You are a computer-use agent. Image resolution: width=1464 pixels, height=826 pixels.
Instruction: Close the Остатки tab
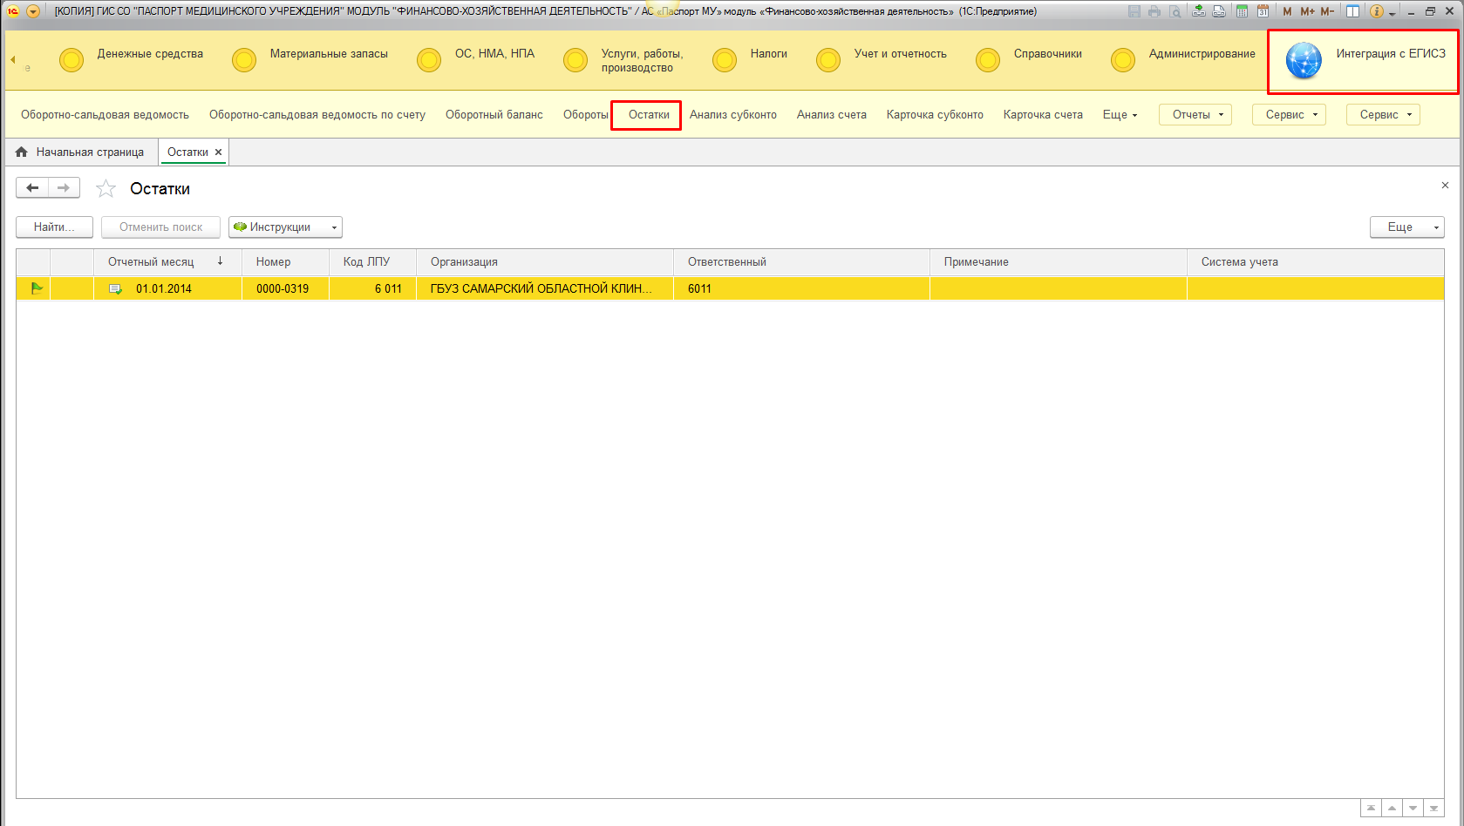[x=219, y=152]
